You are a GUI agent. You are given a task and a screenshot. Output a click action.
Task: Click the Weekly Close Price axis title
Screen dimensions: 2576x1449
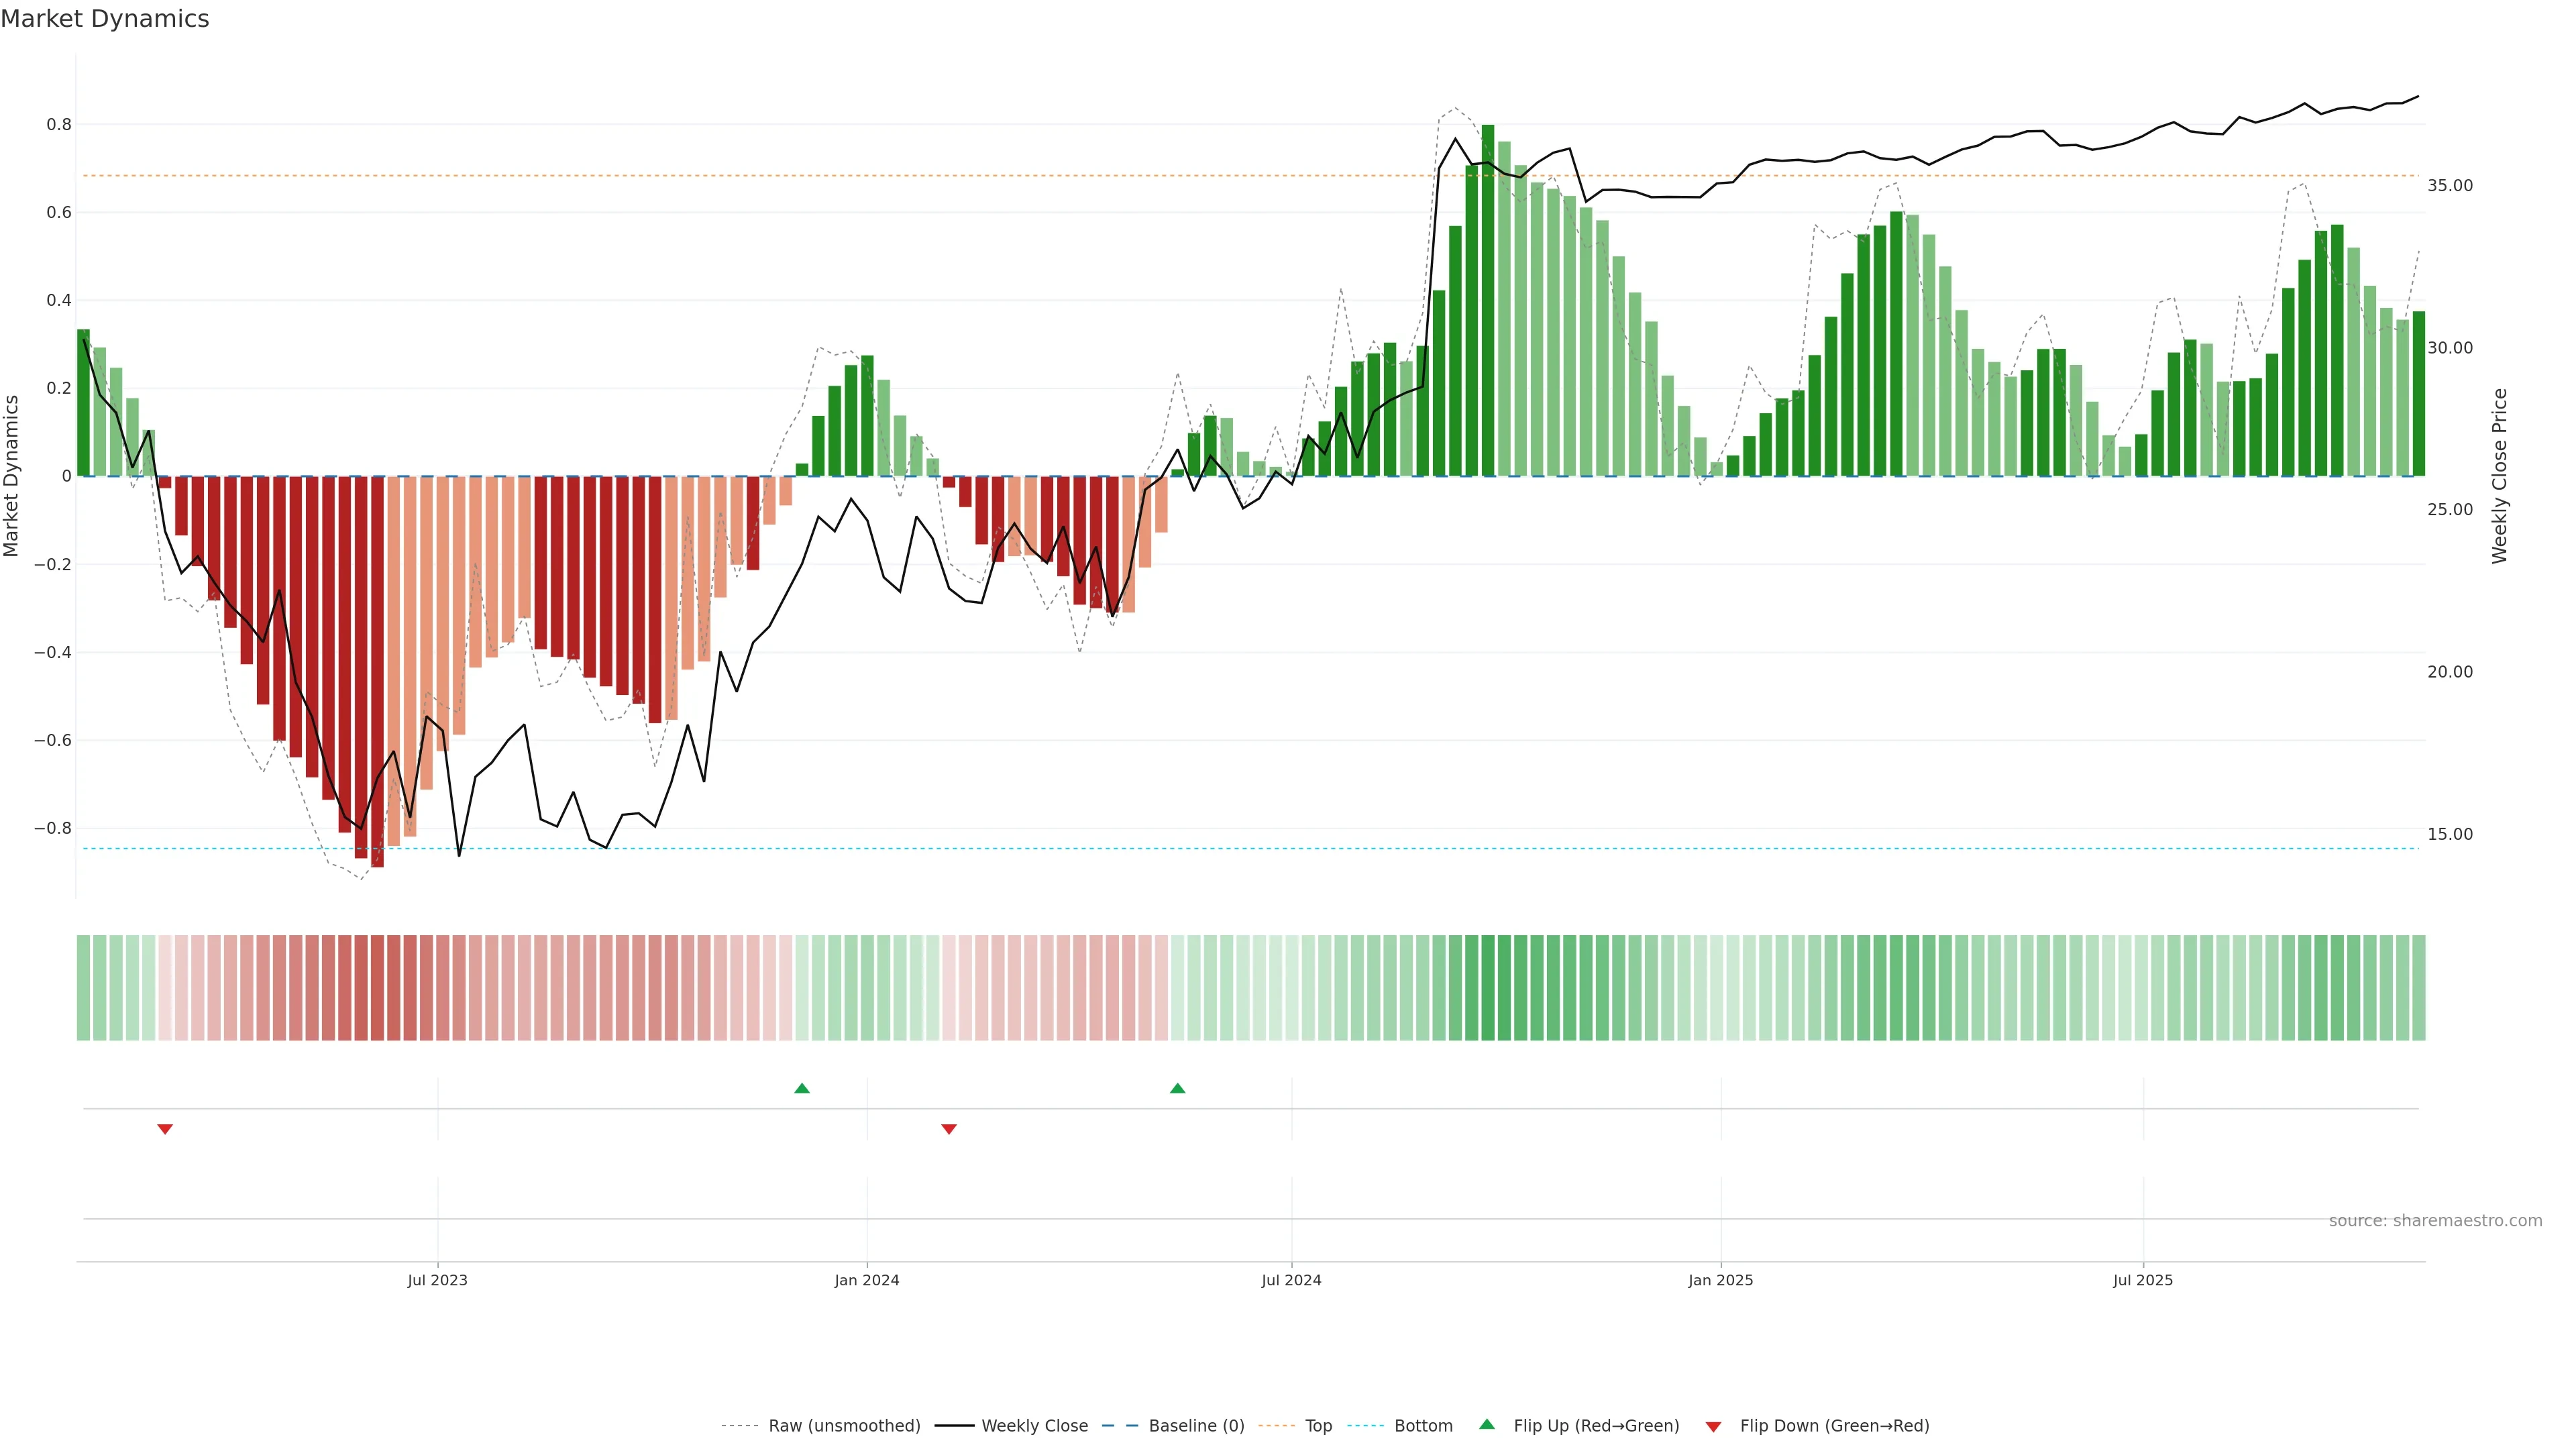(x=2499, y=476)
